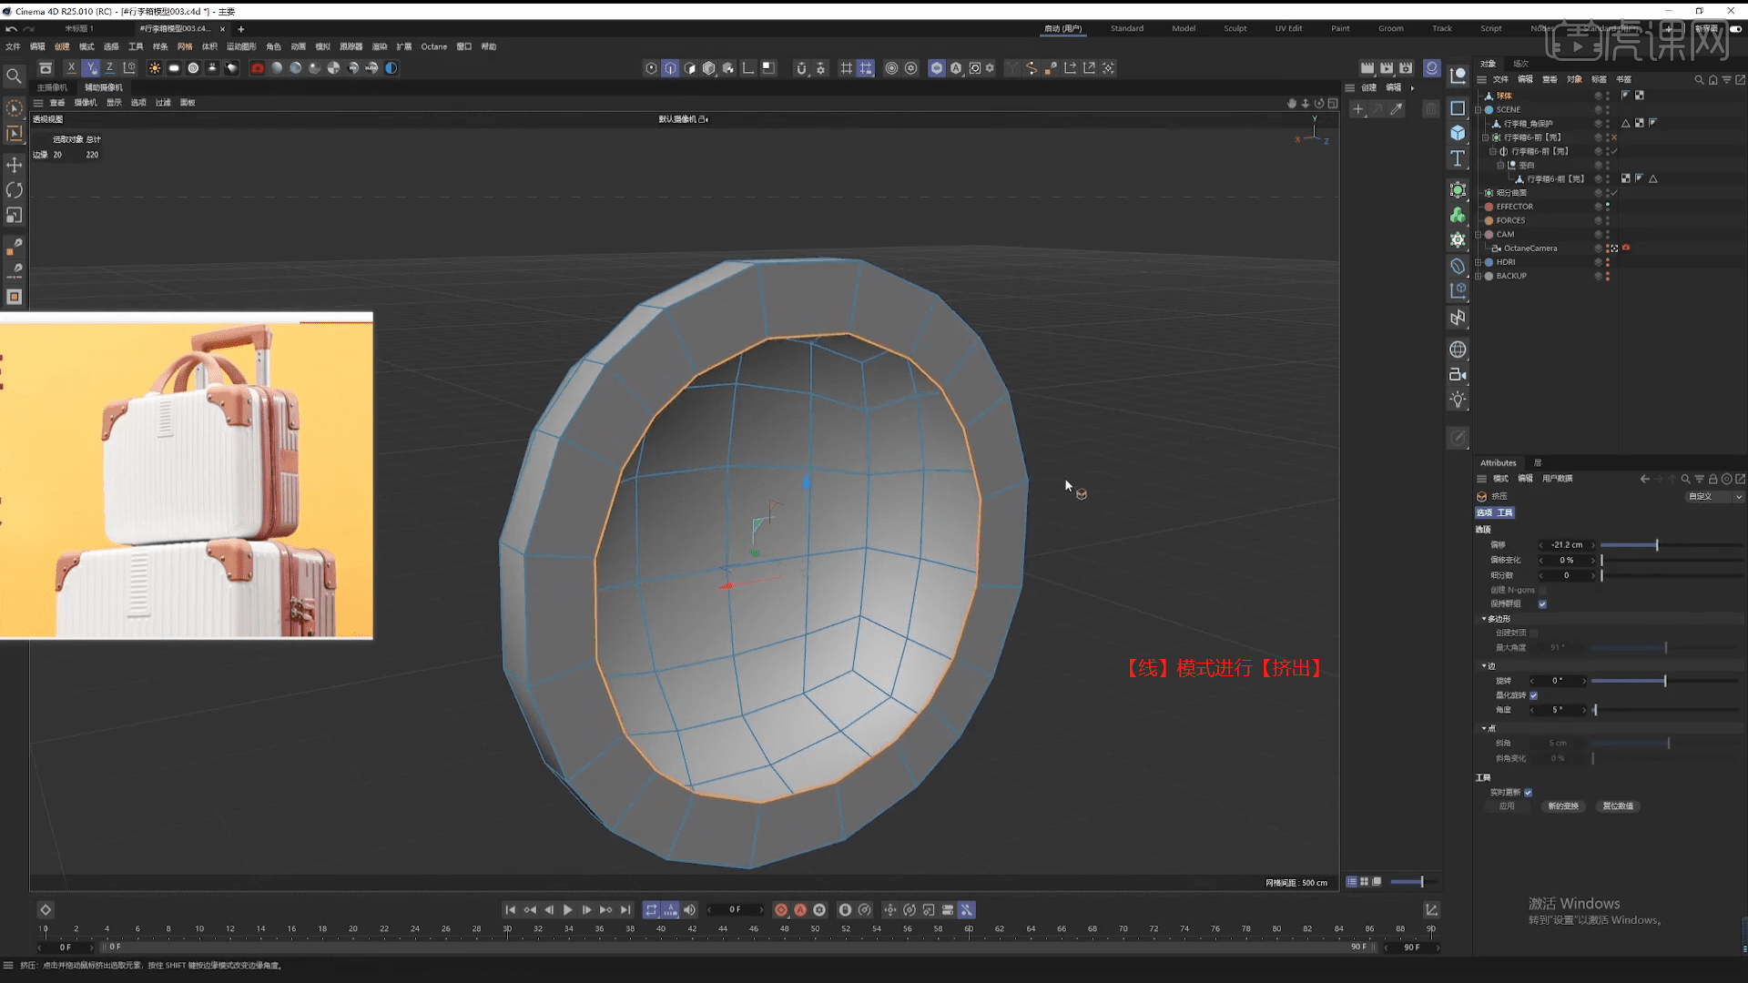Screen dimensions: 1748x983
Task: Open the 文件 main menu
Action: (13, 46)
